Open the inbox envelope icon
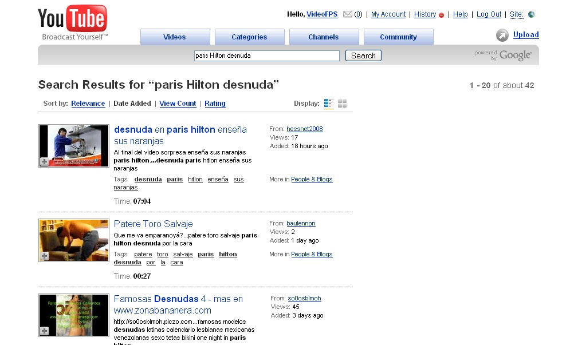This screenshot has height=345, width=570. pyautogui.click(x=348, y=14)
